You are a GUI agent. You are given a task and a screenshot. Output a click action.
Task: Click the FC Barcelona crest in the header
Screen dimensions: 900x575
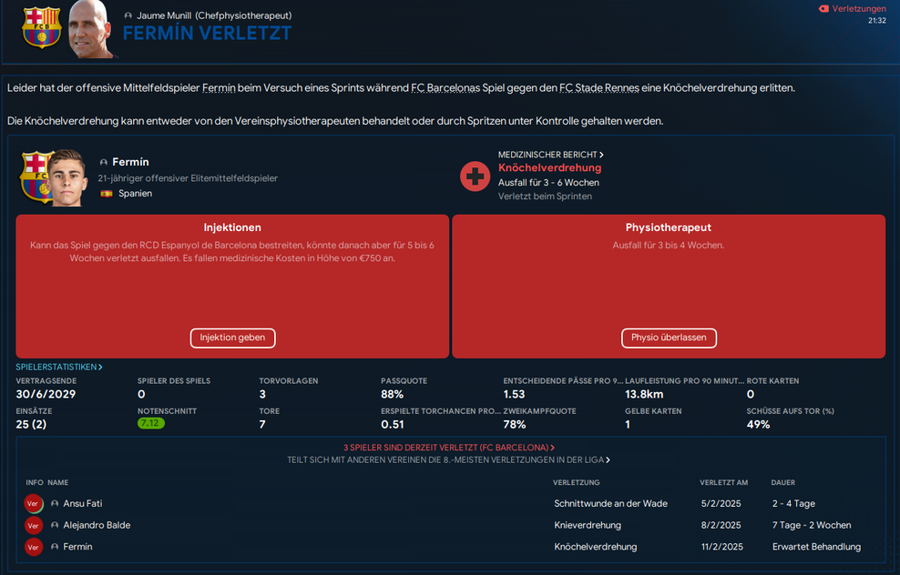pyautogui.click(x=41, y=27)
